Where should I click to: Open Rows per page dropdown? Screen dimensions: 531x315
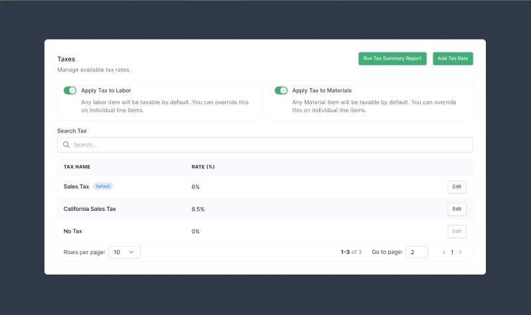click(124, 252)
